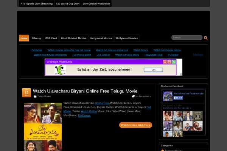This screenshot has width=227, height=151.
Task: Open the Hollywood Hotel link
Action: pos(154,55)
